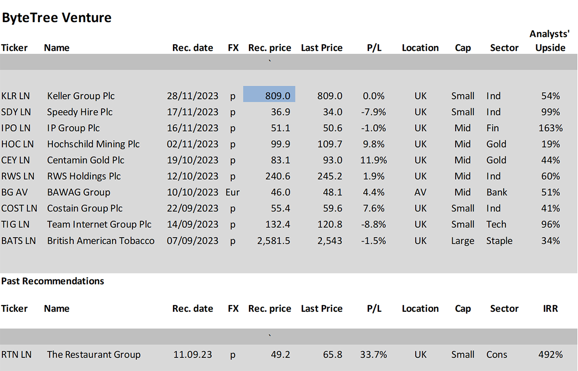Select the Keller Group Plc name
This screenshot has width=578, height=371.
click(81, 96)
